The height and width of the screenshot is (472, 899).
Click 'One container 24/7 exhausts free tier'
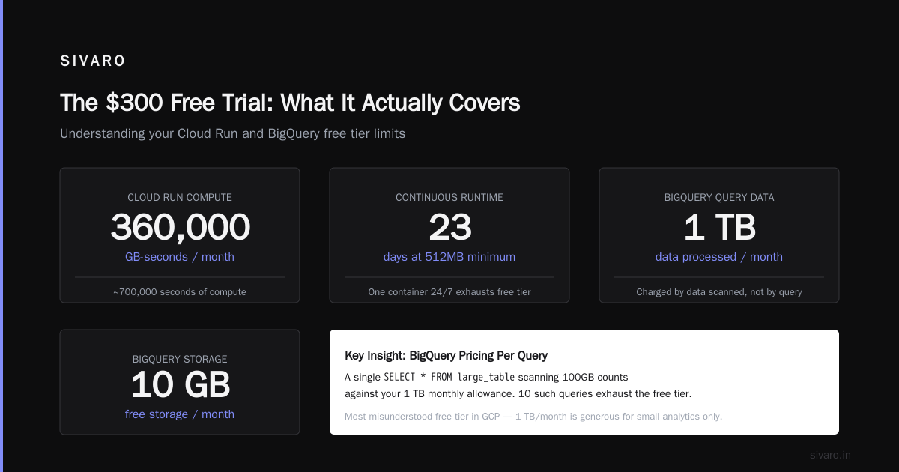point(449,292)
